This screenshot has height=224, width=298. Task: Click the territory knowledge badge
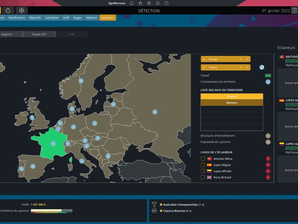tap(268, 82)
